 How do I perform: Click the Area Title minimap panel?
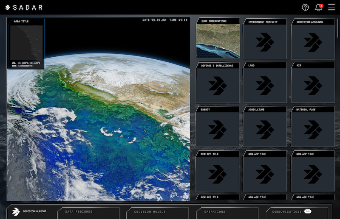pos(26,43)
